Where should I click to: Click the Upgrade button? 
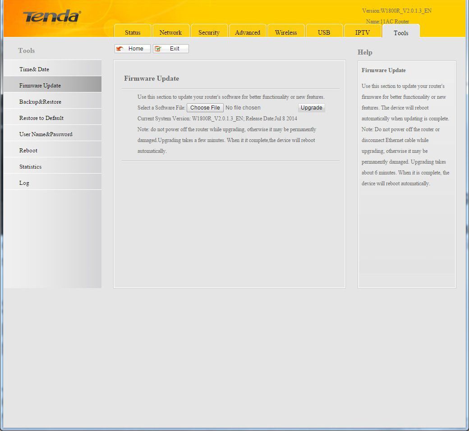311,108
